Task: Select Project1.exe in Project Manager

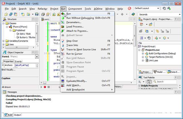Action: point(152,50)
